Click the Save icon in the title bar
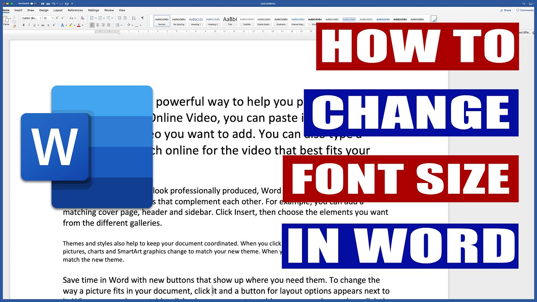The height and width of the screenshot is (302, 537). click(48, 4)
